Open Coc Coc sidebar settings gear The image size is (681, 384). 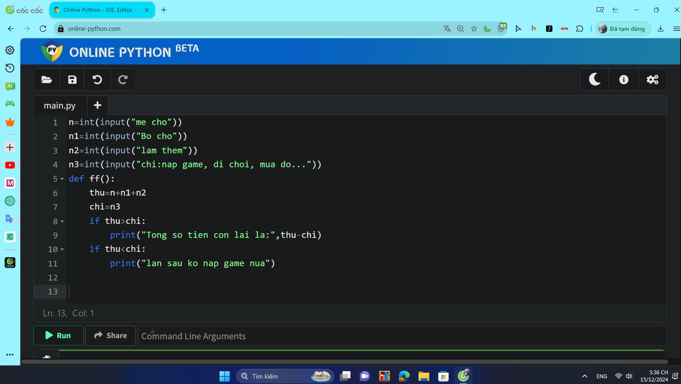[x=10, y=50]
